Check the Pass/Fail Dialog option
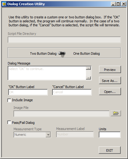The image size is (128, 159). [9, 123]
